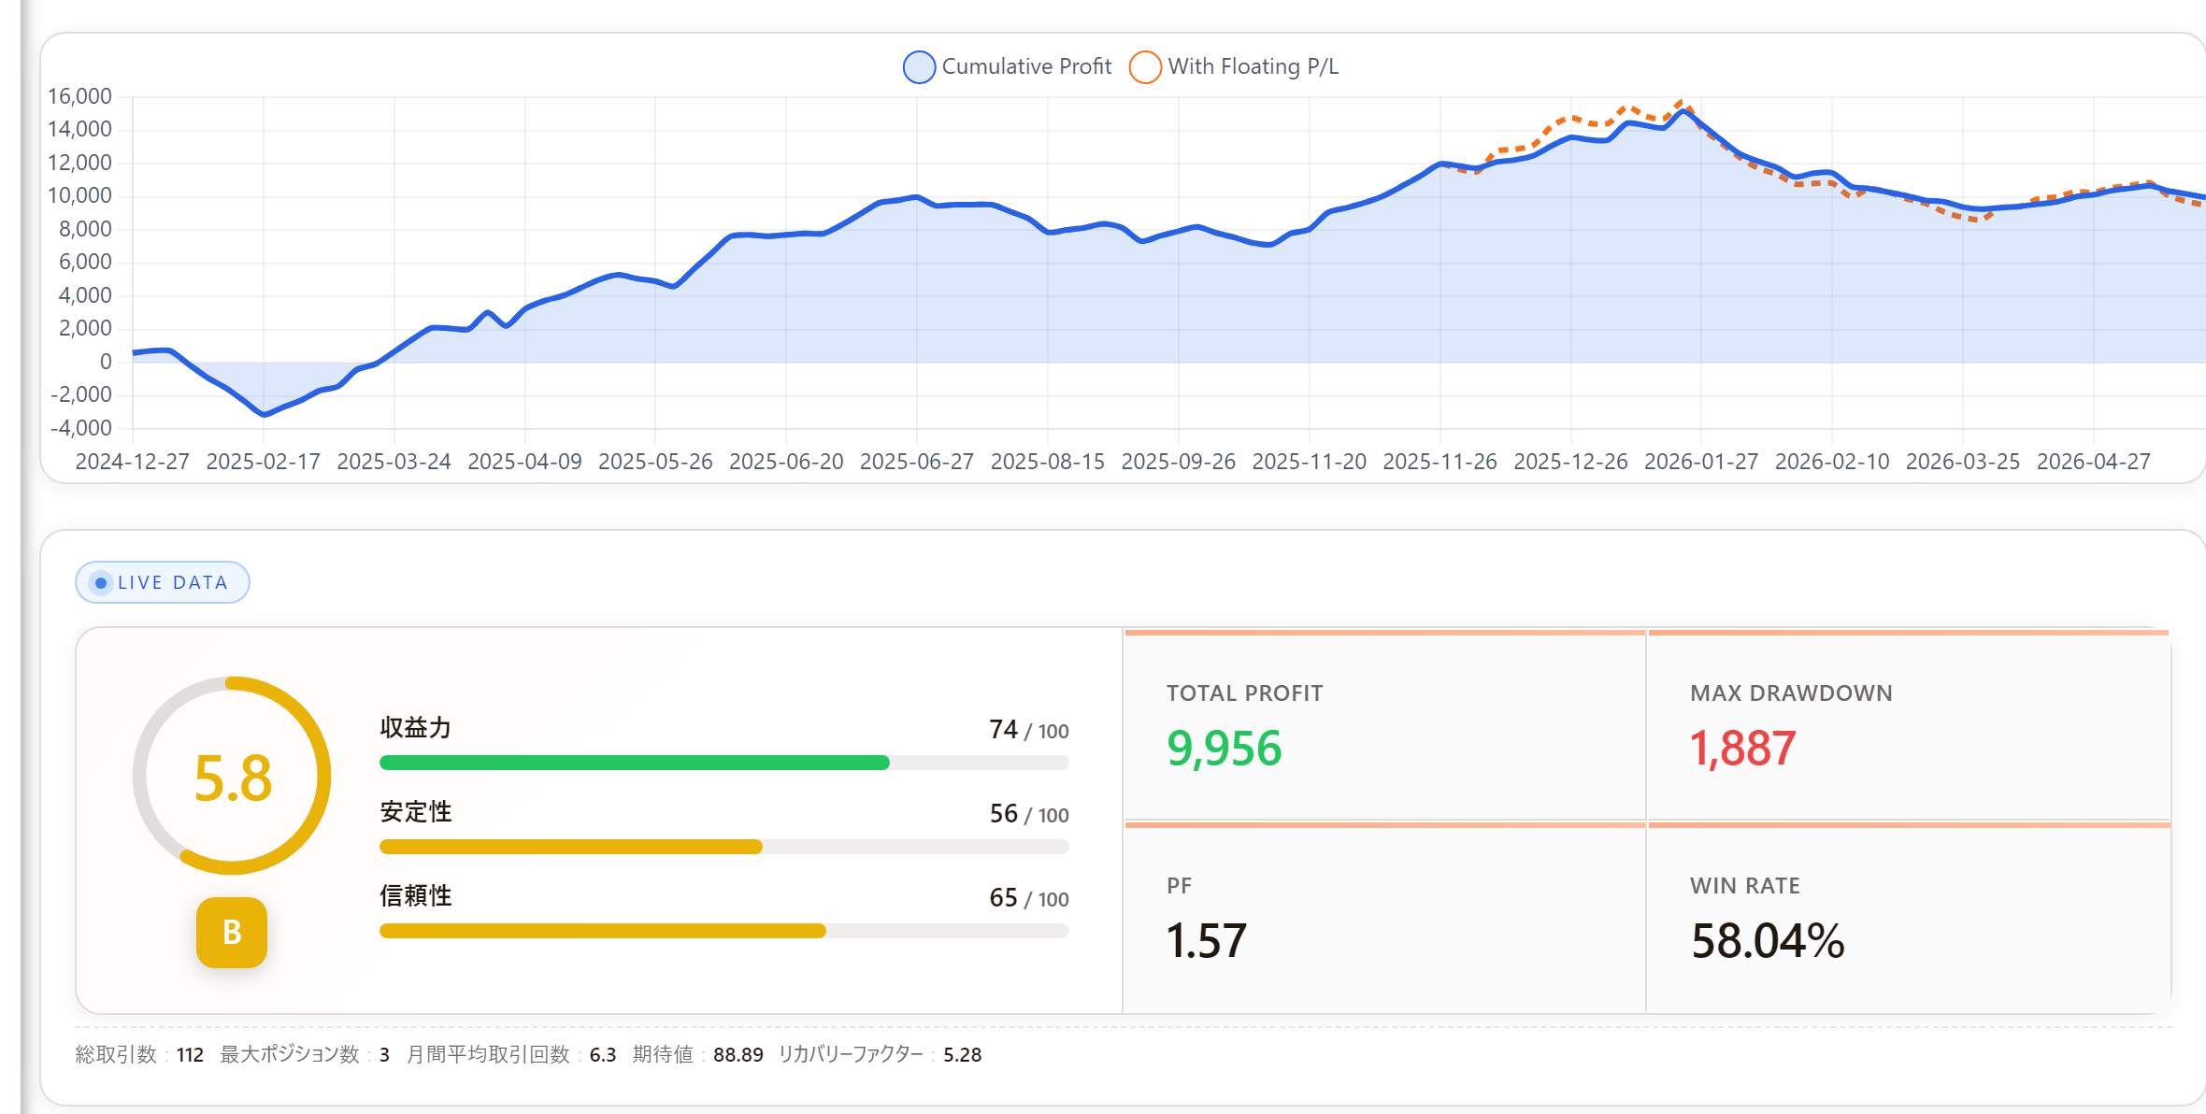2206x1114 pixels.
Task: Toggle the Cumulative Profit legend circle
Action: [919, 67]
